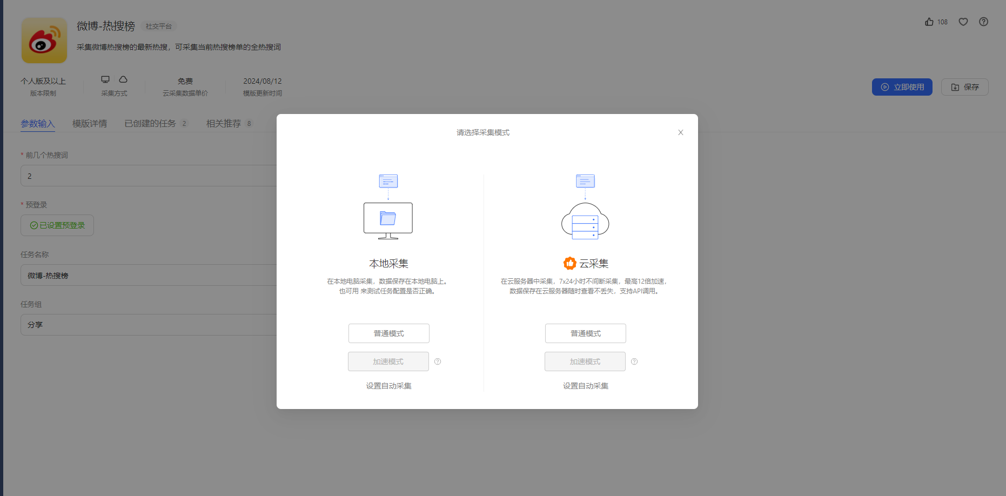Switch to the 模版详情 tab
The image size is (1006, 496).
(90, 123)
